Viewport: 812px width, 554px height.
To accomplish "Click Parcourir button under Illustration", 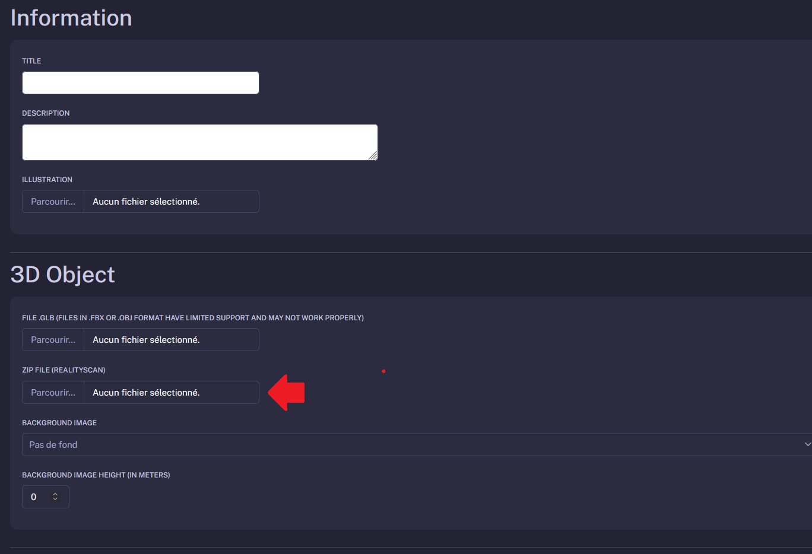I will pos(53,202).
